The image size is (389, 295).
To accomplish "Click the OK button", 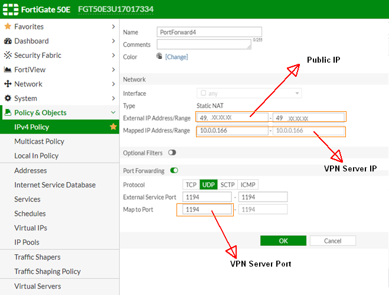I will [283, 241].
